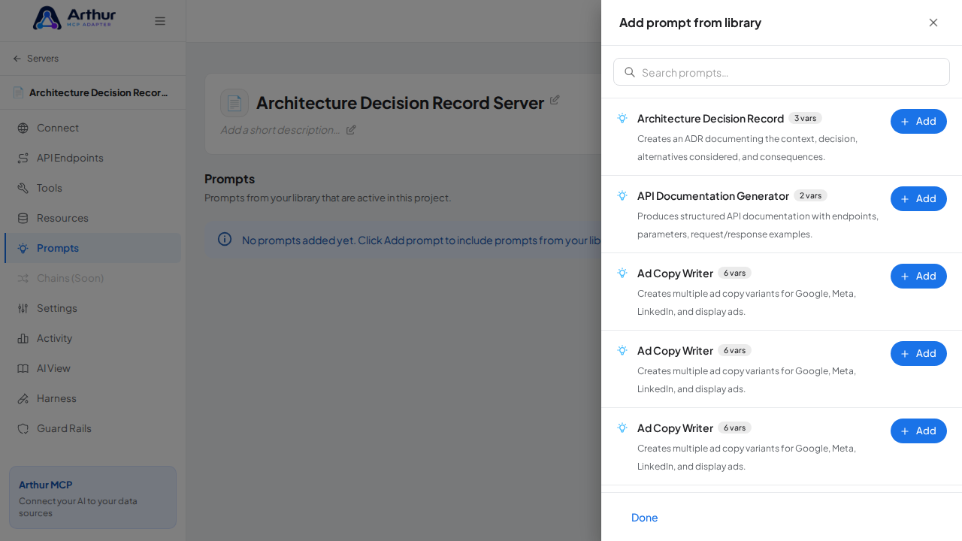Click the search magnifier icon

point(630,72)
